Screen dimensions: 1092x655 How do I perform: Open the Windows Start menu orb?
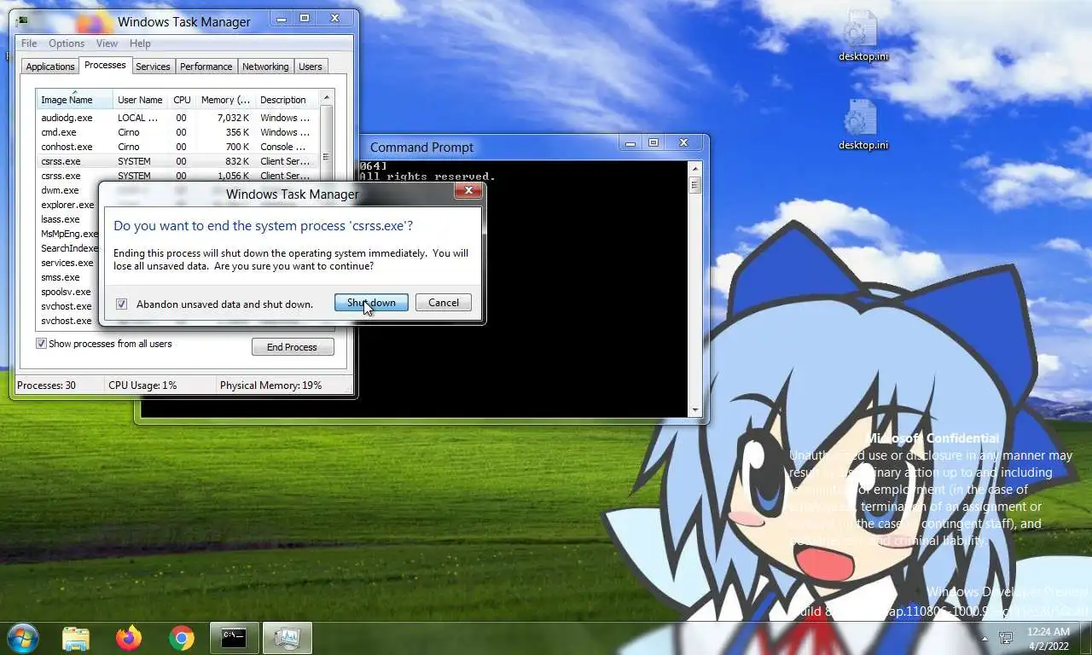click(x=23, y=638)
